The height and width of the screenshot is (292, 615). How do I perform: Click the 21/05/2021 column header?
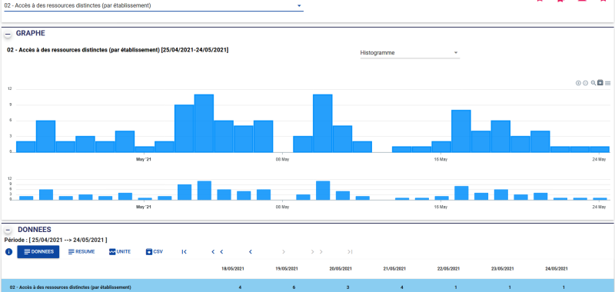tap(394, 269)
